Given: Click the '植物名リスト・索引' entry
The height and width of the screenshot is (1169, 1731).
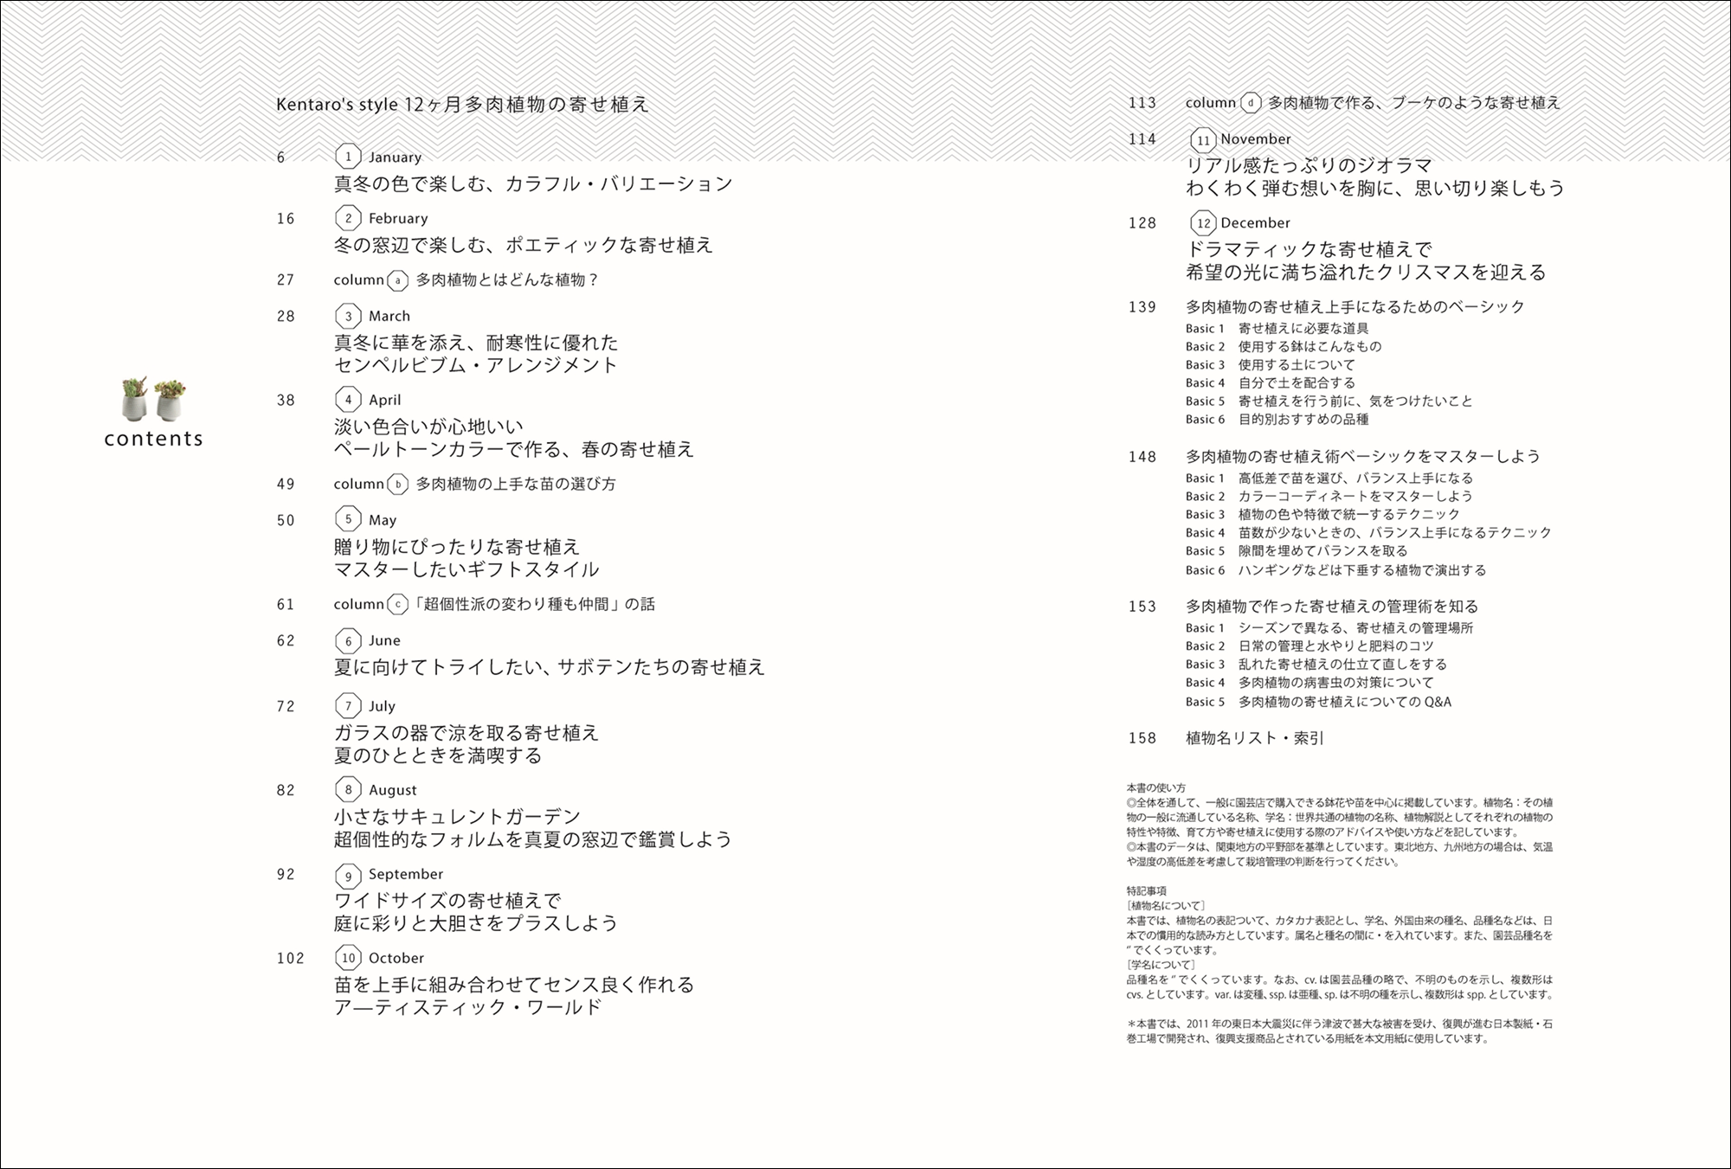Looking at the screenshot, I should tap(1254, 738).
